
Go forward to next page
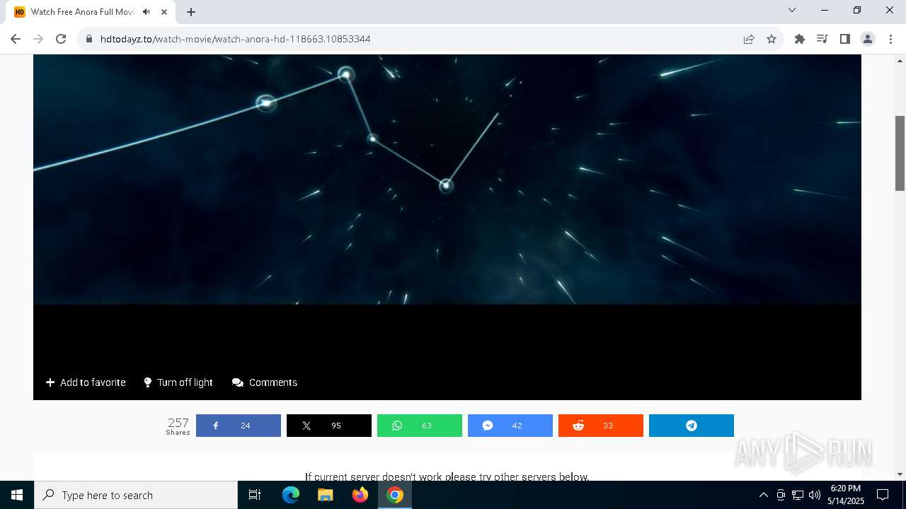click(38, 39)
